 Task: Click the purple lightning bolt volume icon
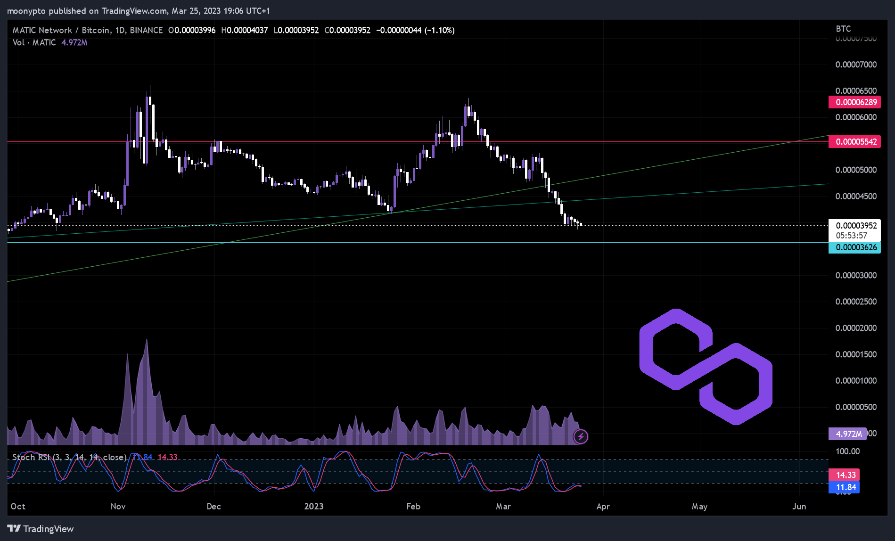[581, 437]
